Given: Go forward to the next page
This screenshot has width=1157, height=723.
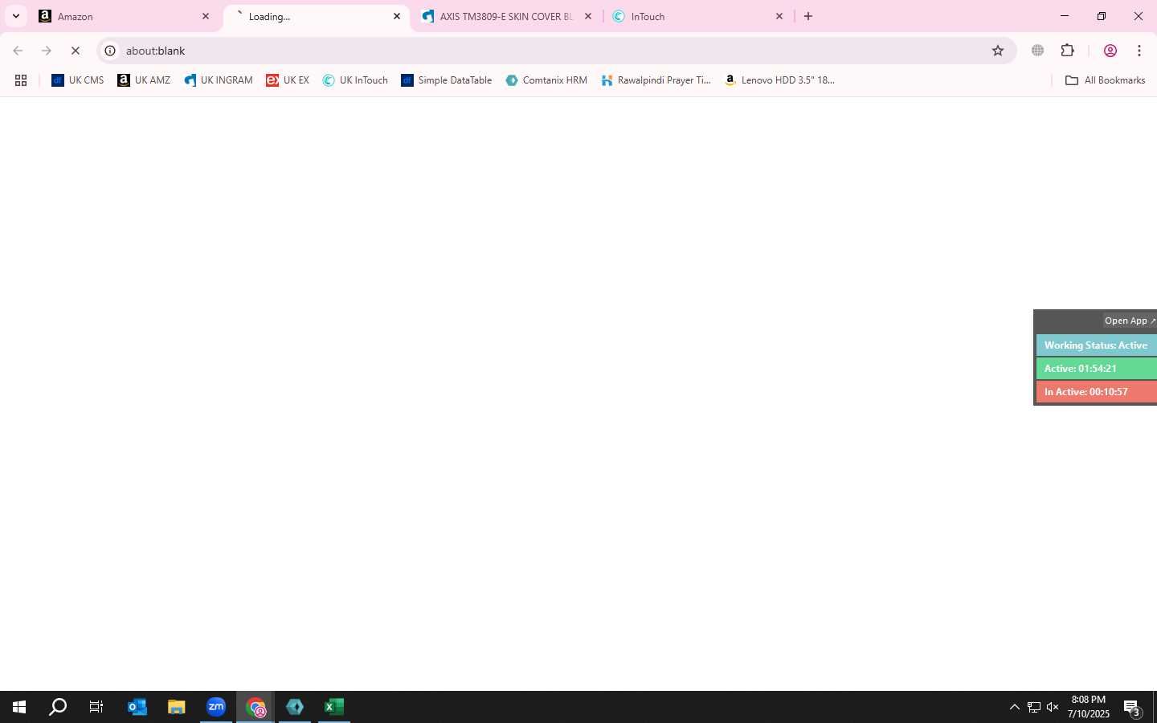Looking at the screenshot, I should pyautogui.click(x=47, y=51).
